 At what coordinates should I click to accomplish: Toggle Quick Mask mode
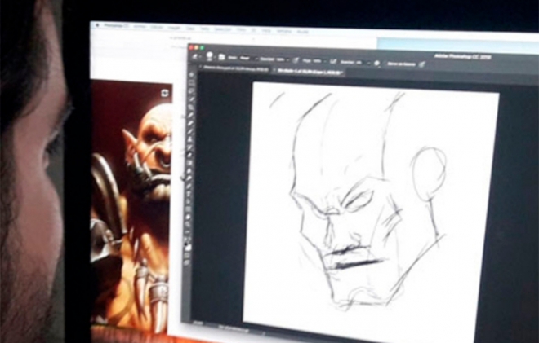[188, 256]
